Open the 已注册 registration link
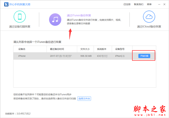This screenshot has height=118, width=169. pos(127,4)
